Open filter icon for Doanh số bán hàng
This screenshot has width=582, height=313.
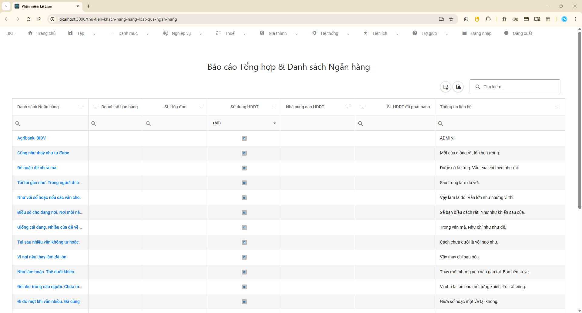[95, 107]
